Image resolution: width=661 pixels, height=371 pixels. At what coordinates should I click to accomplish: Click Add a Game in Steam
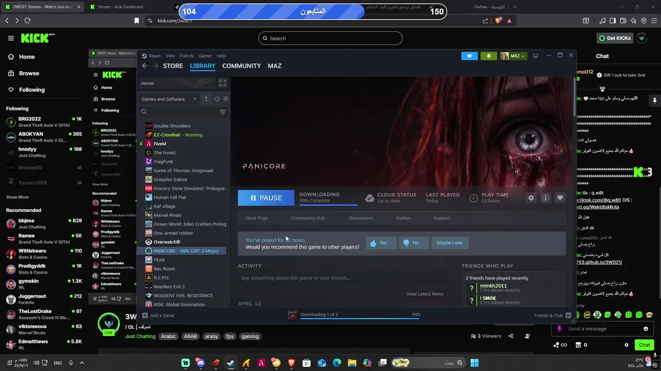coord(158,315)
